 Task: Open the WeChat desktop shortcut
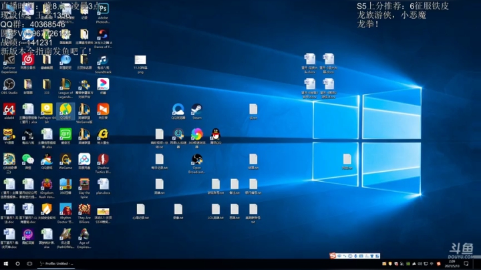28,162
